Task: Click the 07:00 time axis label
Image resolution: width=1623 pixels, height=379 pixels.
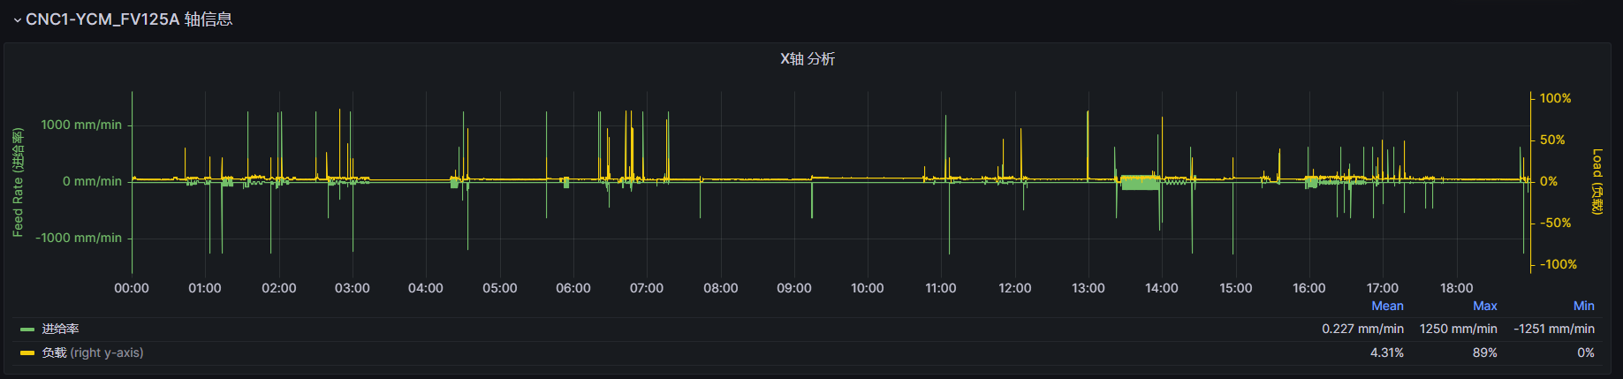Action: tap(647, 288)
